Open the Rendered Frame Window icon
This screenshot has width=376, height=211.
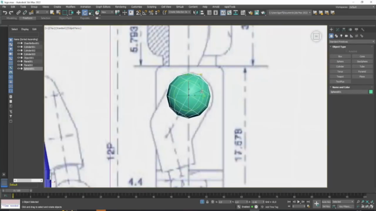coord(257,13)
